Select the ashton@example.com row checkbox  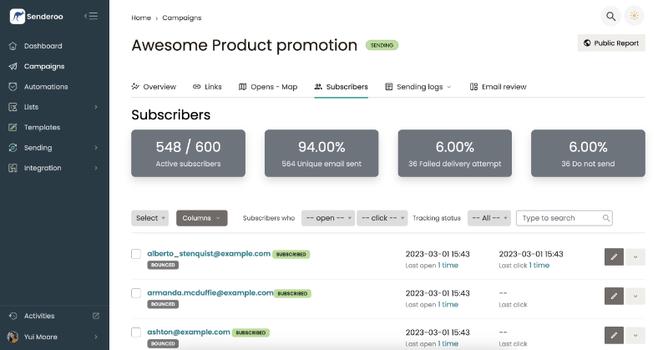click(136, 332)
